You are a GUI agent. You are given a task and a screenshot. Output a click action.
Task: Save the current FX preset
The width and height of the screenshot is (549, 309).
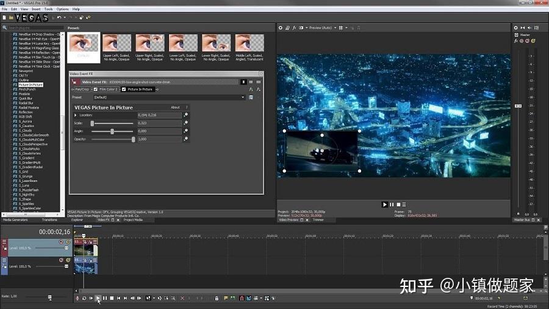click(251, 97)
